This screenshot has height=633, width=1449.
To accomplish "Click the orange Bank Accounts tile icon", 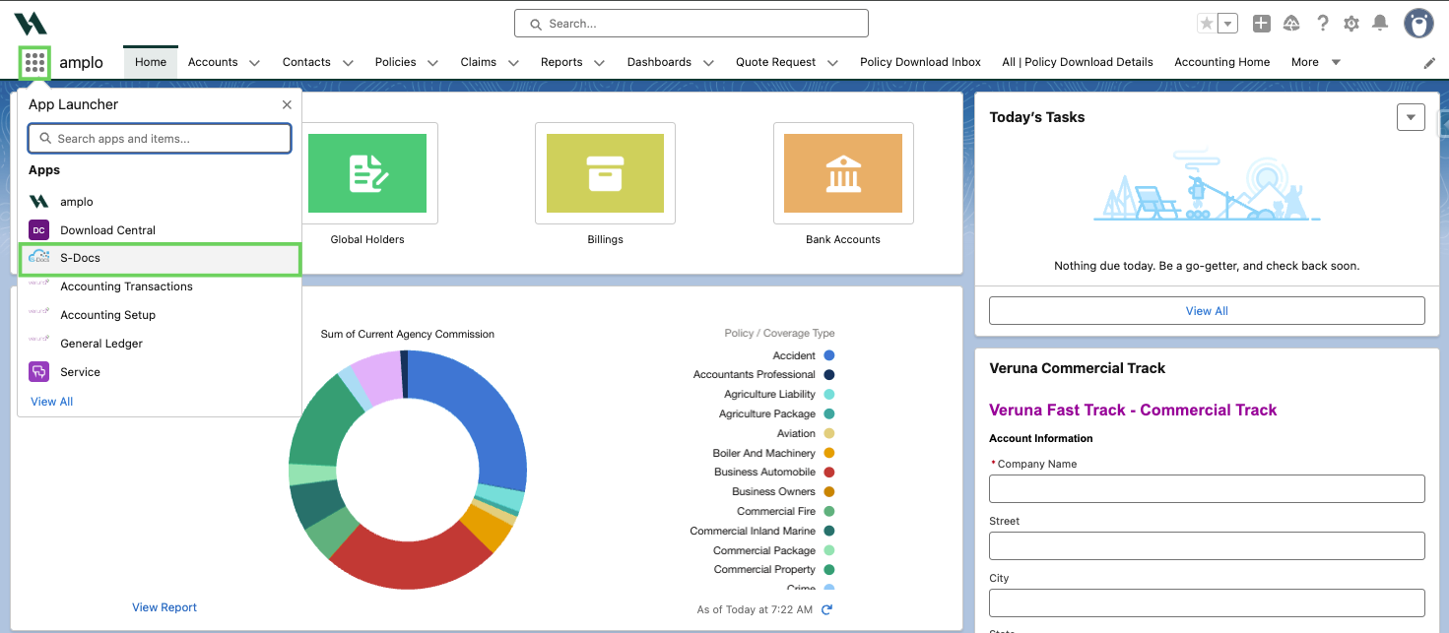I will [843, 173].
